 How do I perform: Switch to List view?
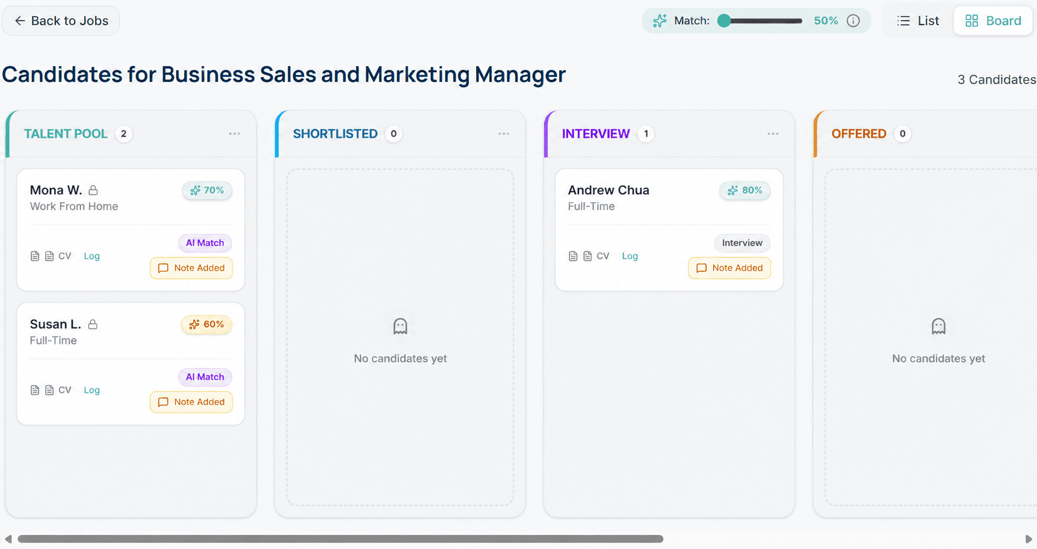[918, 21]
